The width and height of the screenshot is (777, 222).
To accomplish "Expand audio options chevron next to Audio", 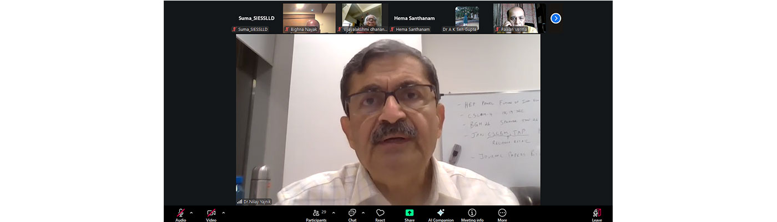I will point(191,213).
